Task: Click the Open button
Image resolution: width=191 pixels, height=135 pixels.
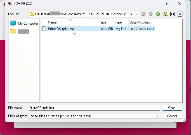Action: 172,108
